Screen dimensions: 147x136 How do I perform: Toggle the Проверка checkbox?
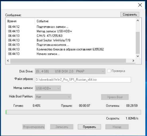(x=109, y=71)
